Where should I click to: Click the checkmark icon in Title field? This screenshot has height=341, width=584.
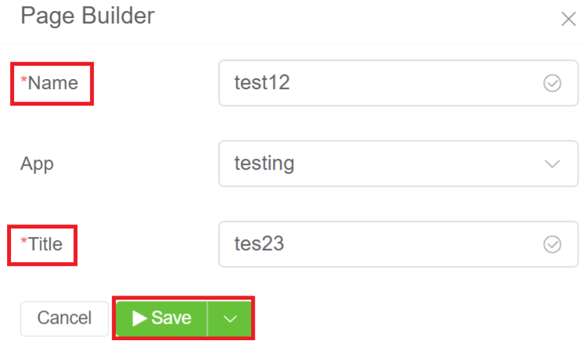coord(552,245)
